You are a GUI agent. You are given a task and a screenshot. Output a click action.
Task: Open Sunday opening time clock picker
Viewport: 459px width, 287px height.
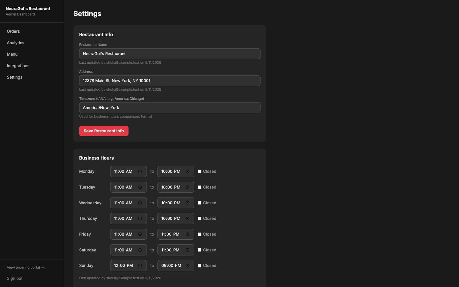point(140,265)
